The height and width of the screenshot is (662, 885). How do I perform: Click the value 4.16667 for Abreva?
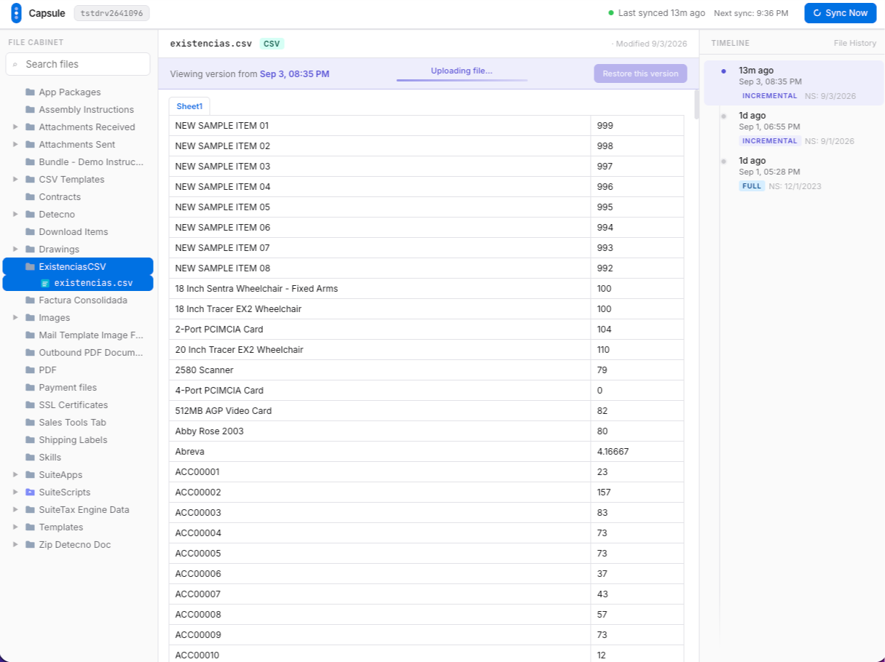pyautogui.click(x=637, y=452)
